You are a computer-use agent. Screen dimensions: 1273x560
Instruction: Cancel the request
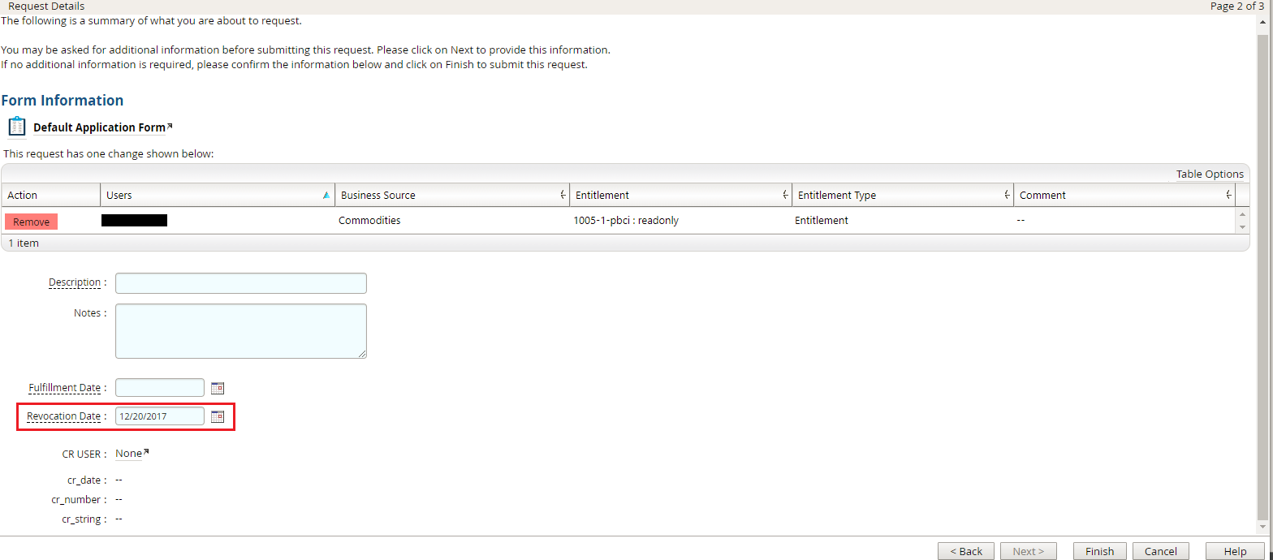pyautogui.click(x=1160, y=551)
